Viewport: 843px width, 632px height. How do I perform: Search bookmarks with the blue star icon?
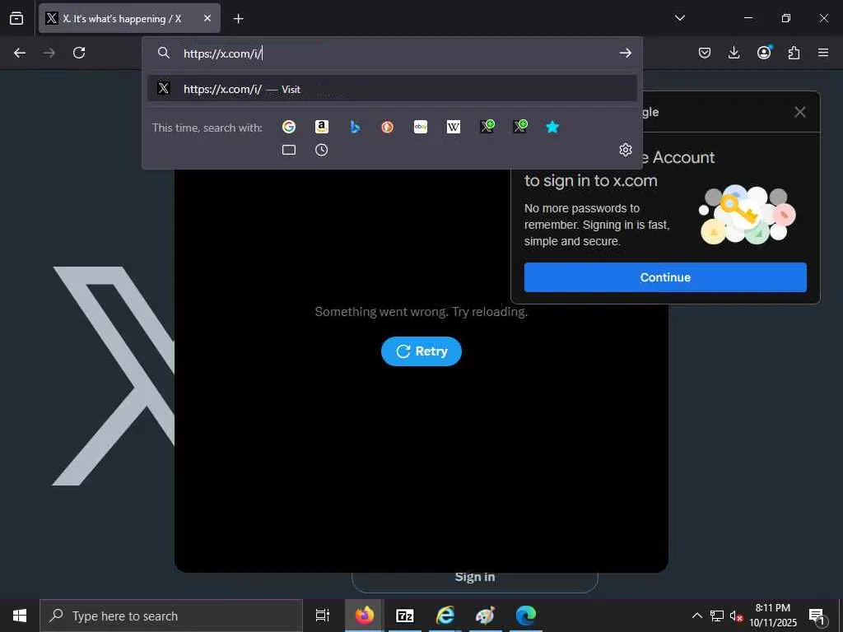pos(552,127)
